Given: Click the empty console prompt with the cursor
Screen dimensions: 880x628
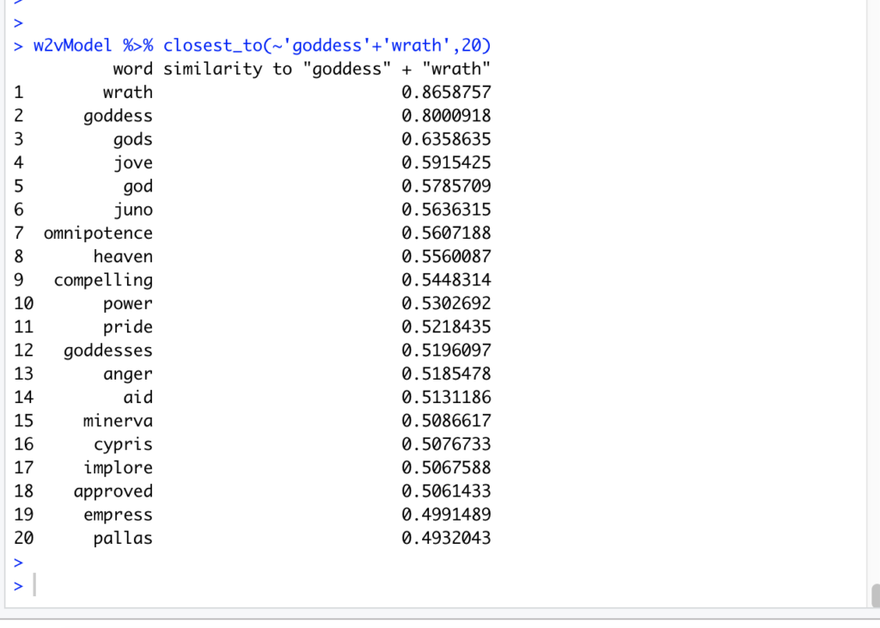Looking at the screenshot, I should point(34,586).
